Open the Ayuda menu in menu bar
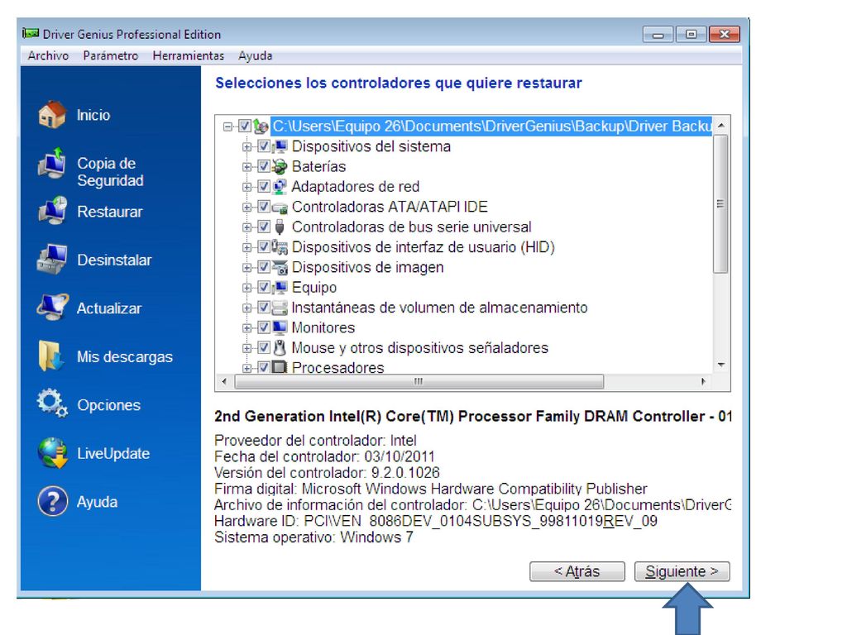The height and width of the screenshot is (635, 847). [255, 55]
